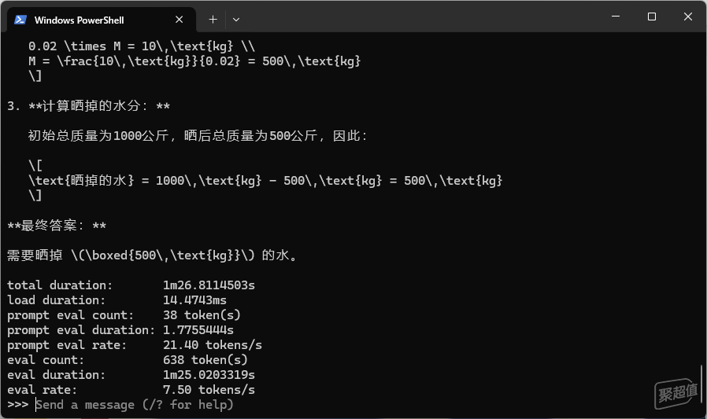Click the eval rate value 7.50 tokens/s
Image resolution: width=707 pixels, height=419 pixels.
209,390
